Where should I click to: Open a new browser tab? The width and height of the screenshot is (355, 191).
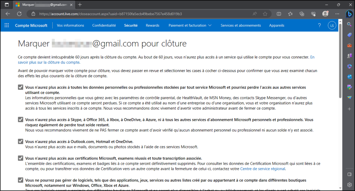pos(80,5)
